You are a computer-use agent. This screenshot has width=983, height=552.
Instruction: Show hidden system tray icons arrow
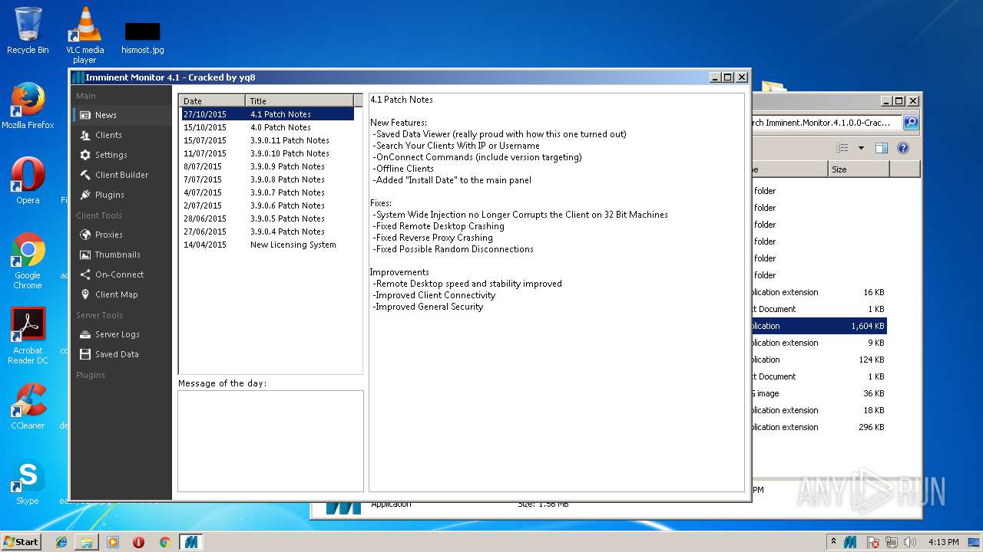coord(834,542)
